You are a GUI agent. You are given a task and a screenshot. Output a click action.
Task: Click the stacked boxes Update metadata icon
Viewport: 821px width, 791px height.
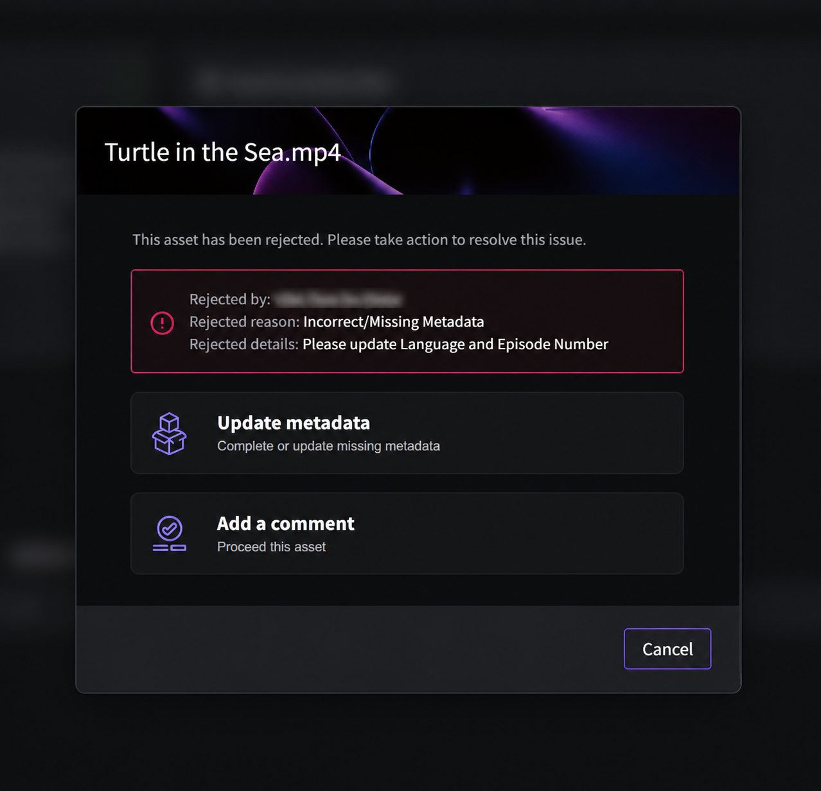(169, 433)
